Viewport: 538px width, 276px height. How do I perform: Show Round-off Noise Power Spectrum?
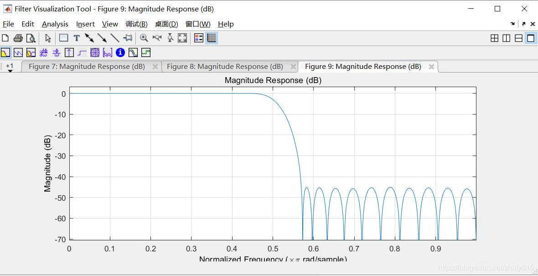146,52
